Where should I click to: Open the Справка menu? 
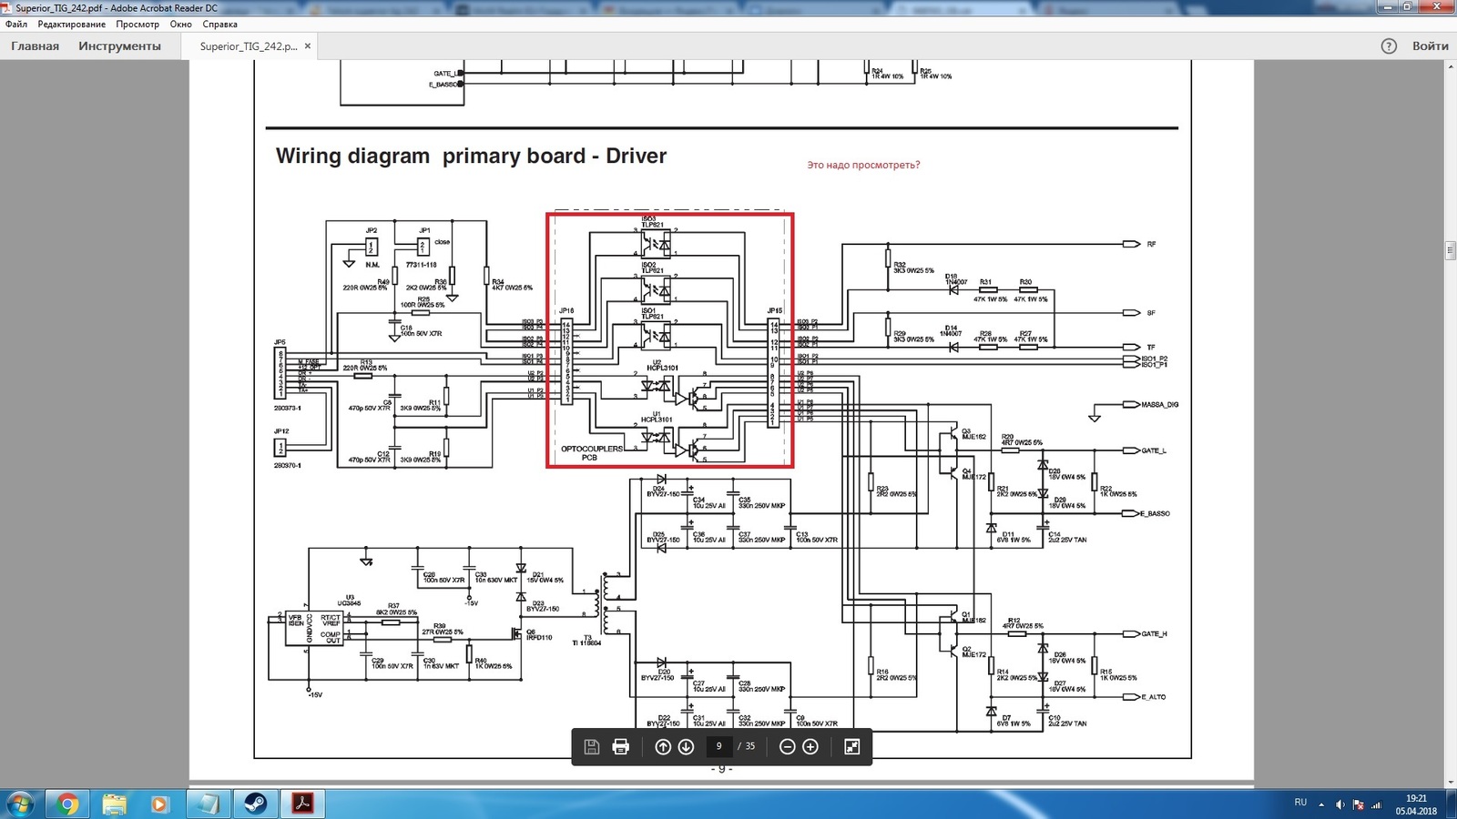pos(219,25)
